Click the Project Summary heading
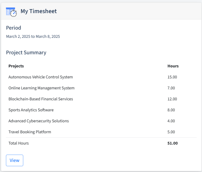The image size is (202, 172). [x=26, y=53]
